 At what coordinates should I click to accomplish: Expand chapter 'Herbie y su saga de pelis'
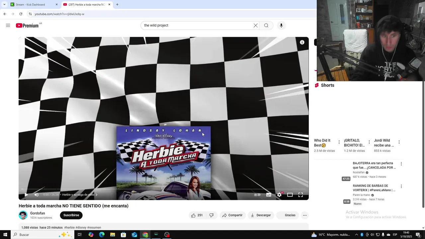pos(80,195)
